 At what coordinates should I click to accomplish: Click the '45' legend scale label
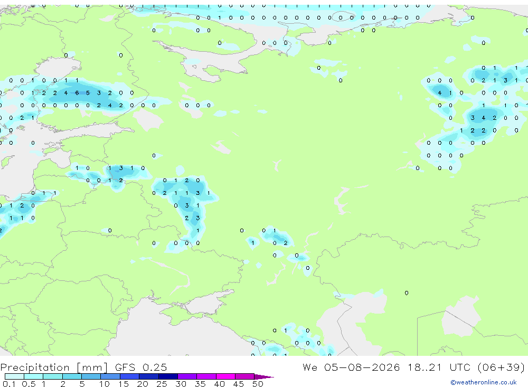click(x=239, y=384)
